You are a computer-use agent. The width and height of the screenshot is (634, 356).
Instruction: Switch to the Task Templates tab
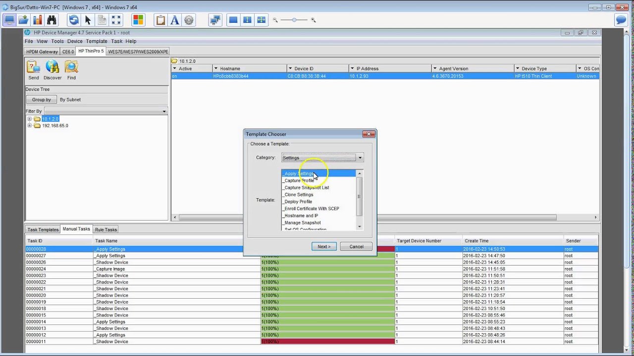point(43,229)
